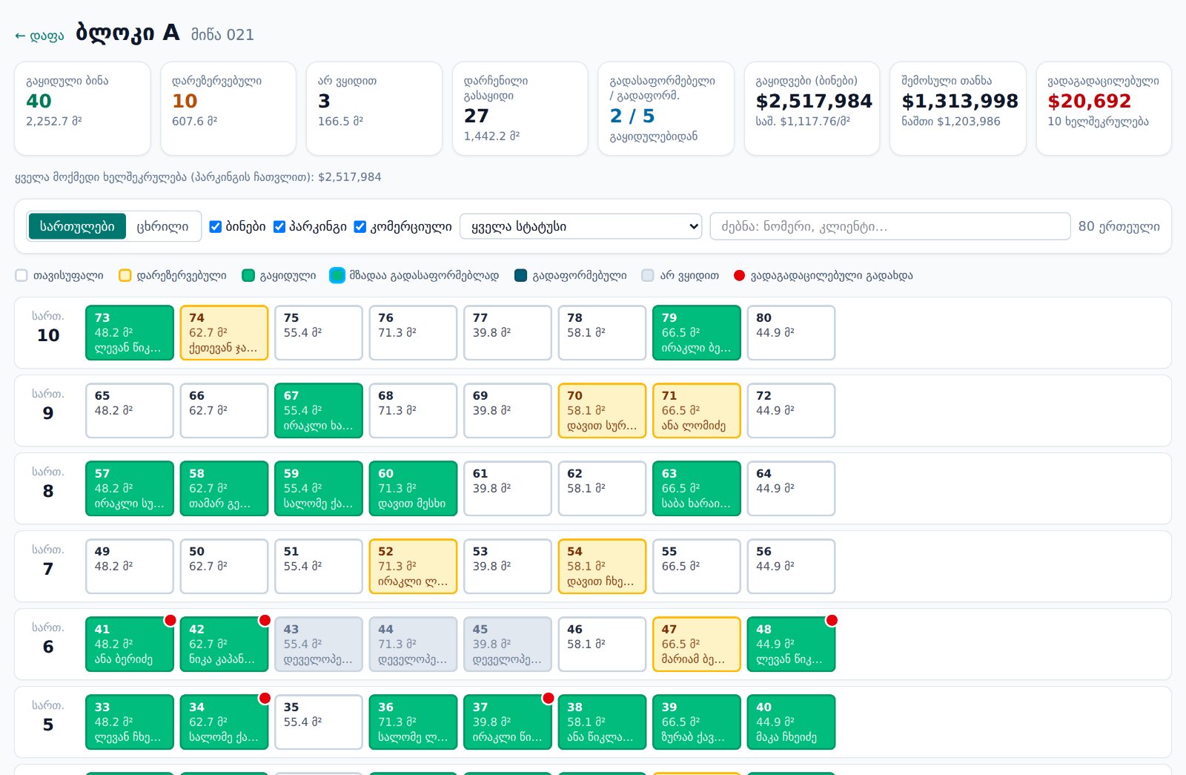Click the yellow 'დარეზერვებული' legend swatch
The width and height of the screenshot is (1186, 775).
point(125,276)
